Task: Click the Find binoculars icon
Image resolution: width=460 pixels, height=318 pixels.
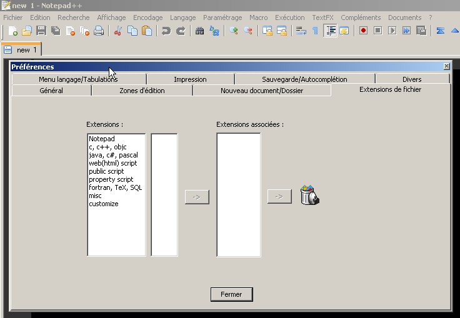Action: pos(200,31)
